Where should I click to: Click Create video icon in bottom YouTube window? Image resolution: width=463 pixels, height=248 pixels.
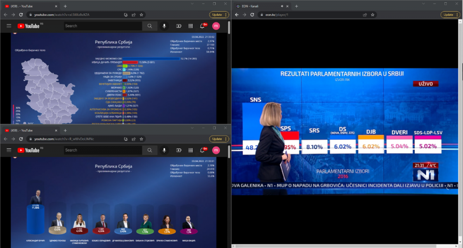(x=179, y=150)
